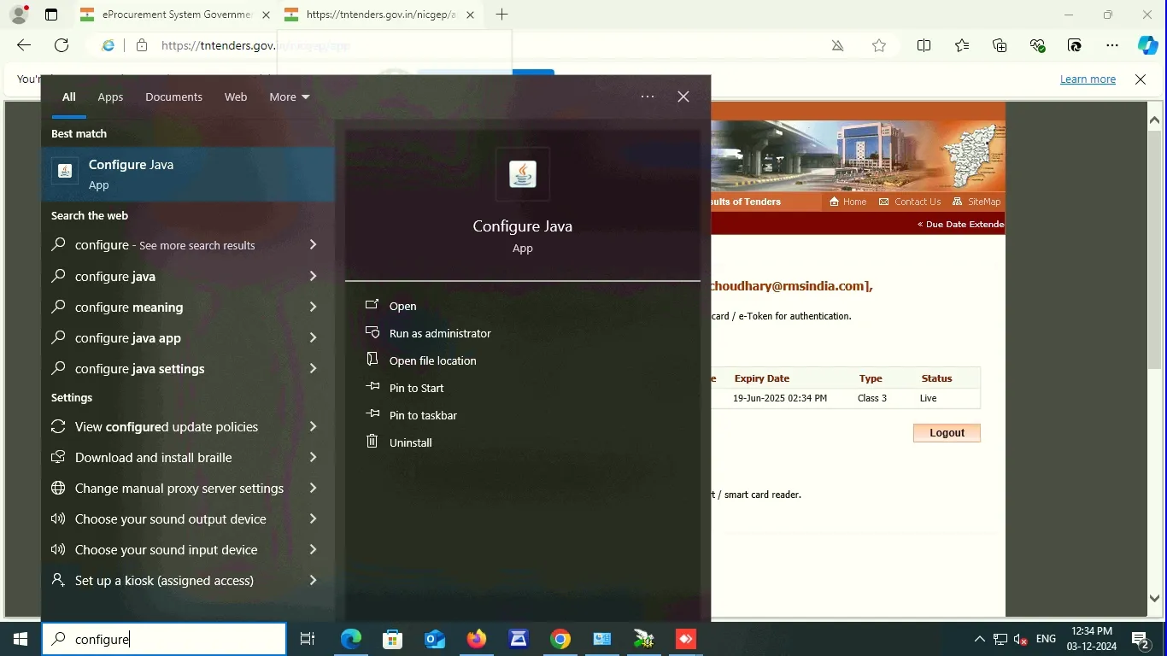Select Open in Configure Java actions
The height and width of the screenshot is (656, 1167).
coord(402,306)
